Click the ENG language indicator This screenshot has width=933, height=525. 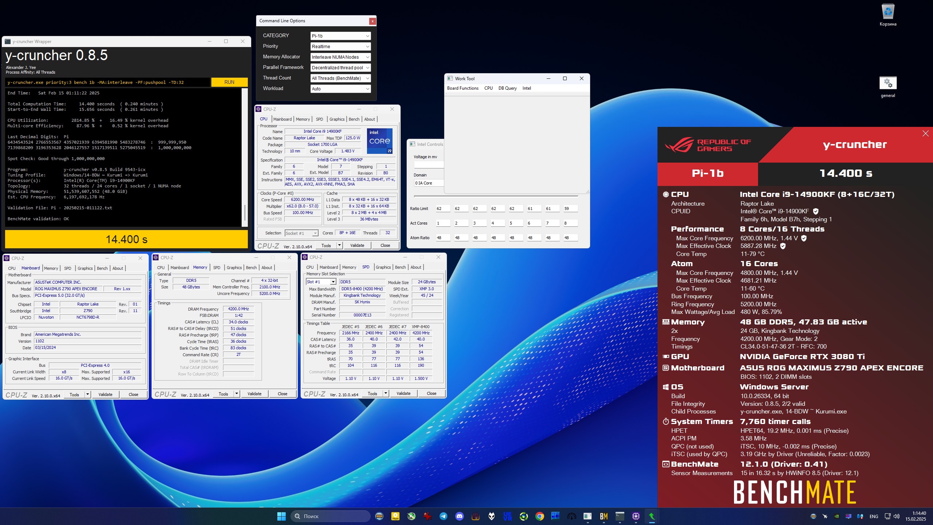pyautogui.click(x=874, y=516)
